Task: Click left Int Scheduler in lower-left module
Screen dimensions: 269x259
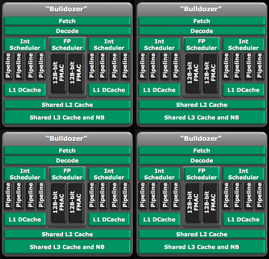Action: tap(25, 174)
